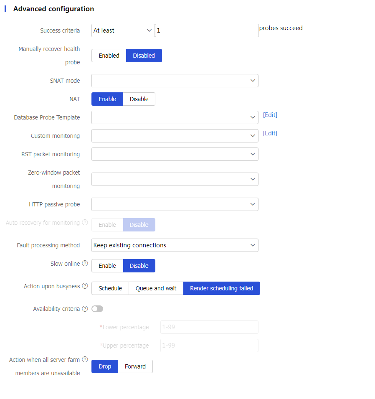Open the Success criteria At least dropdown
The height and width of the screenshot is (399, 375).
[x=123, y=30]
